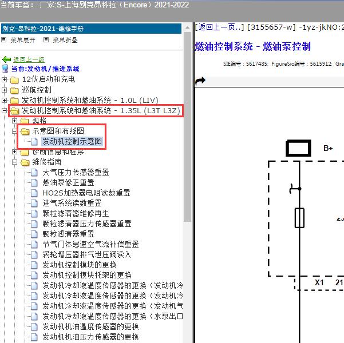Click open-folder icon beside 示意图和布线图
Viewport: 344px width, 343px height.
pos(25,131)
